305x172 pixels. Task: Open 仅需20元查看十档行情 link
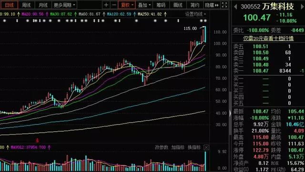[x=268, y=38]
